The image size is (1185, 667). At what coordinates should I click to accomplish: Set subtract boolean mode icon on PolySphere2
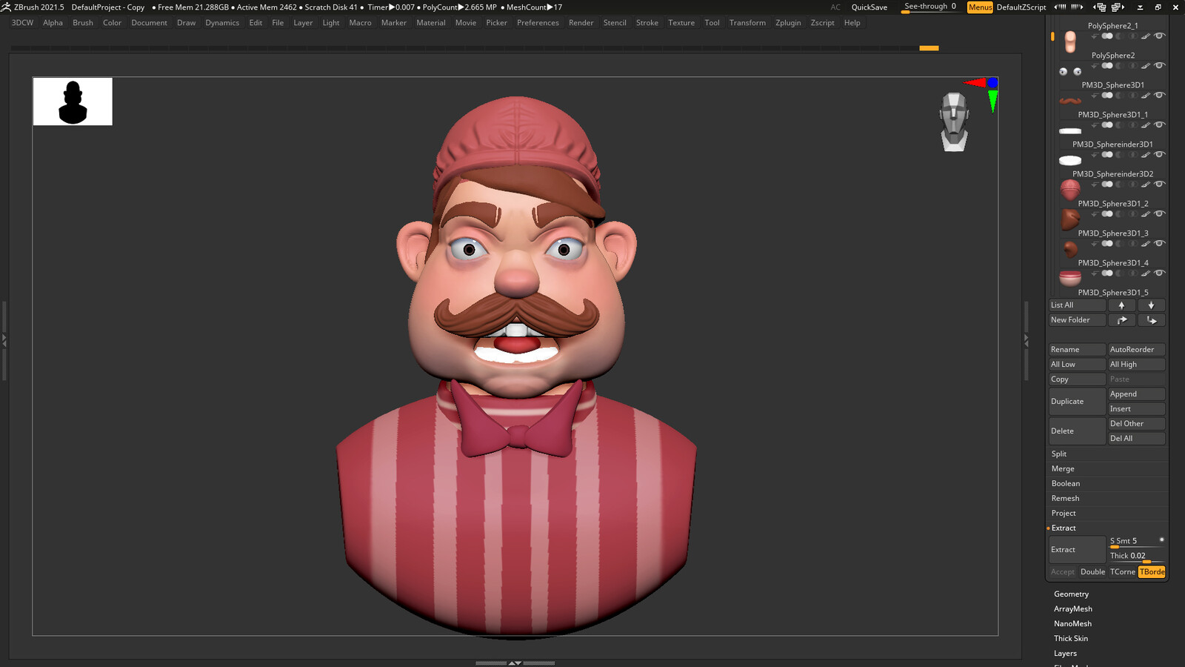(x=1120, y=65)
